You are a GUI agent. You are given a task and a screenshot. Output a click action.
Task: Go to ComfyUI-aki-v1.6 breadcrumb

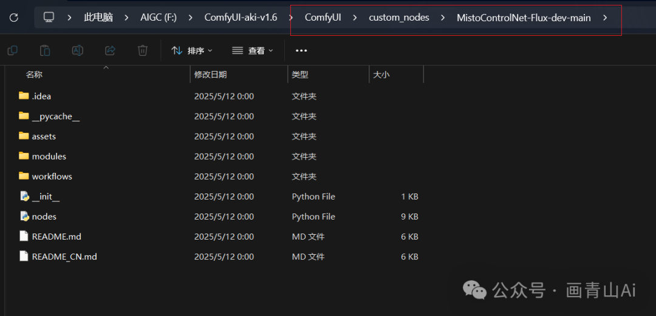(241, 18)
